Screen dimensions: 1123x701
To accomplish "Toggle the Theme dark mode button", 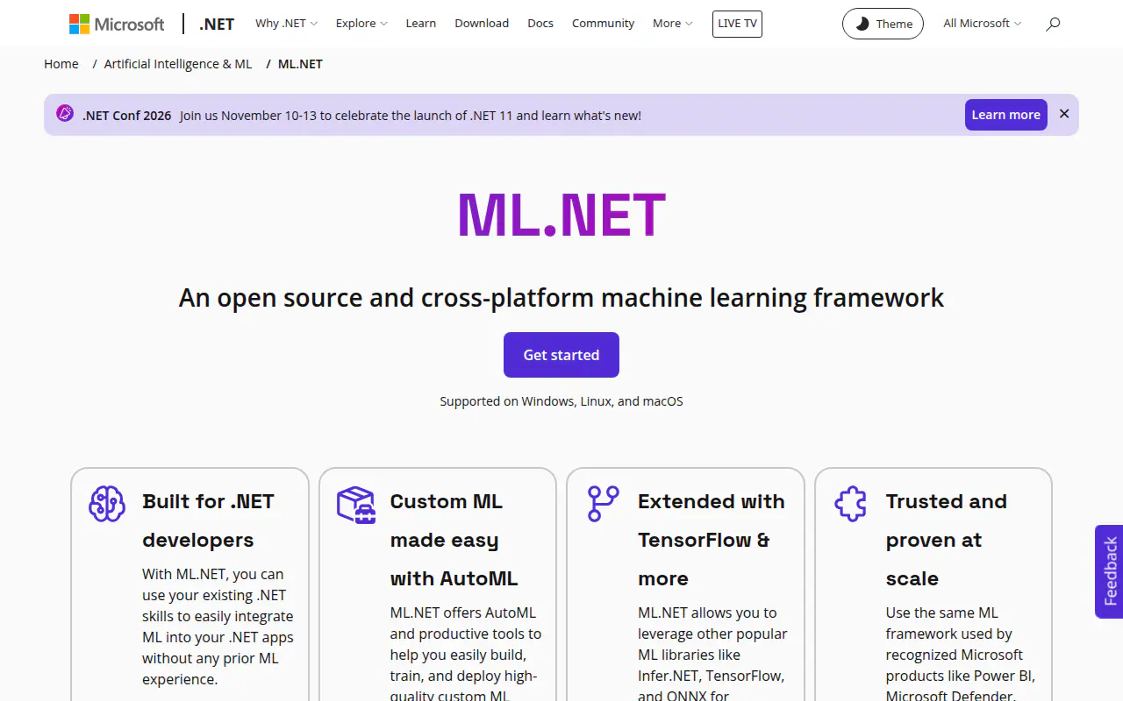I will (883, 24).
